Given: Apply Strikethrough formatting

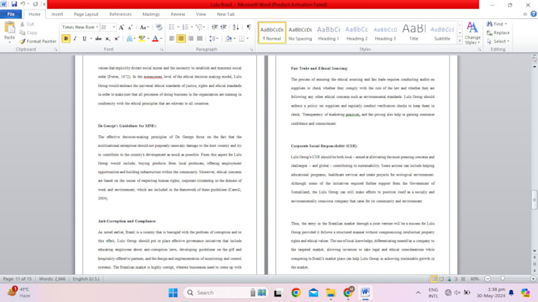Looking at the screenshot, I should point(98,39).
